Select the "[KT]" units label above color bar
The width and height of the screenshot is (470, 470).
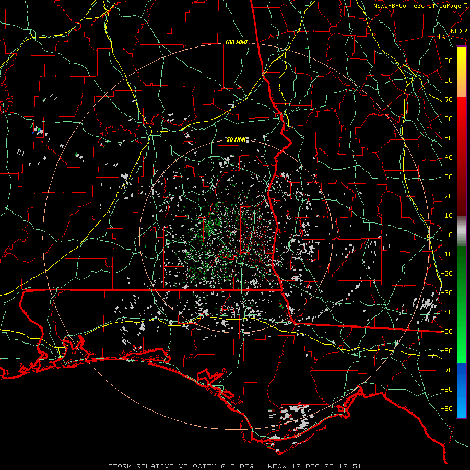(x=446, y=36)
